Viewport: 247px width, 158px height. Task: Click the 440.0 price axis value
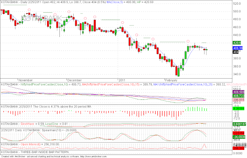237,35
